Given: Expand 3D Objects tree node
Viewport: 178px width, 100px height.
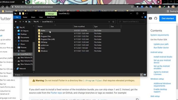Looking at the screenshot, I should 16,31.
